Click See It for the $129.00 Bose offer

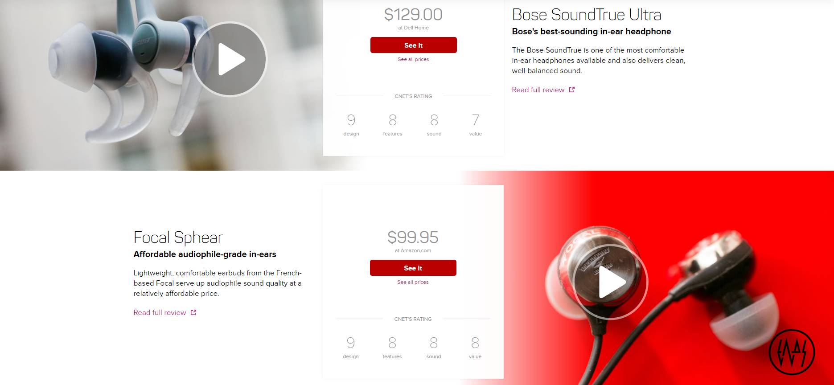tap(414, 45)
